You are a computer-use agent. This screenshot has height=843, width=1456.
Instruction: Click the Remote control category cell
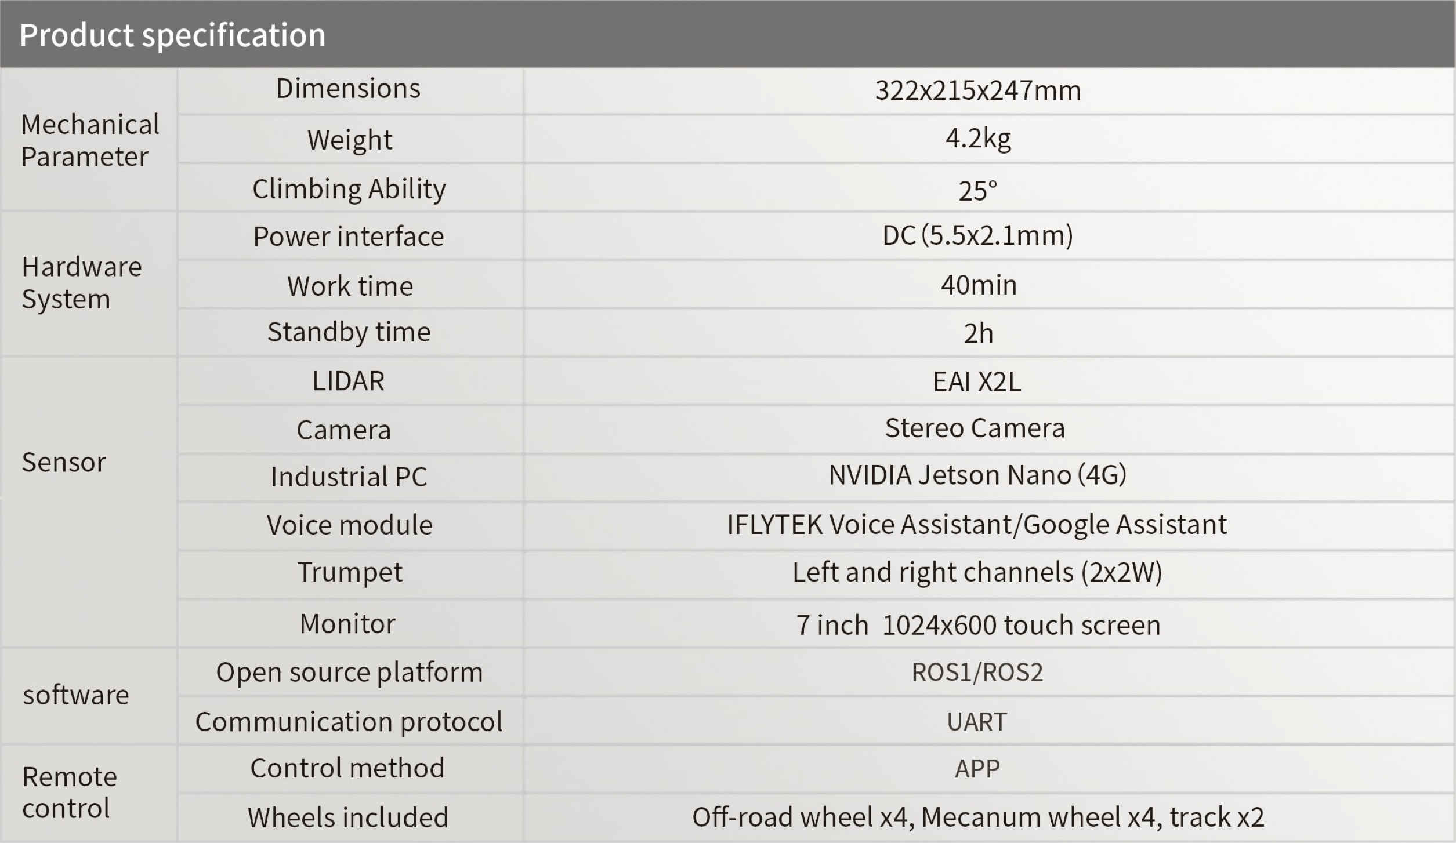[x=70, y=792]
